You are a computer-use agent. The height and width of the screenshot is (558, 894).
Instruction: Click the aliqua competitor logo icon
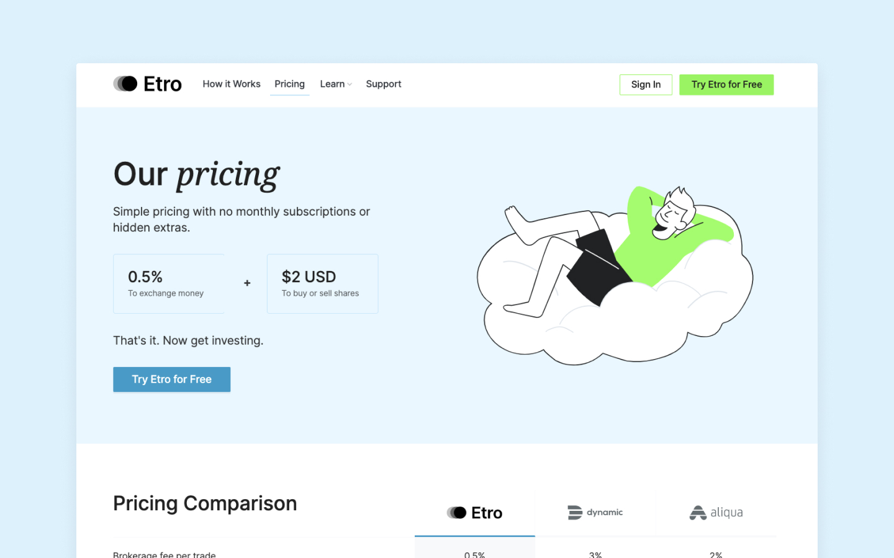[698, 513]
